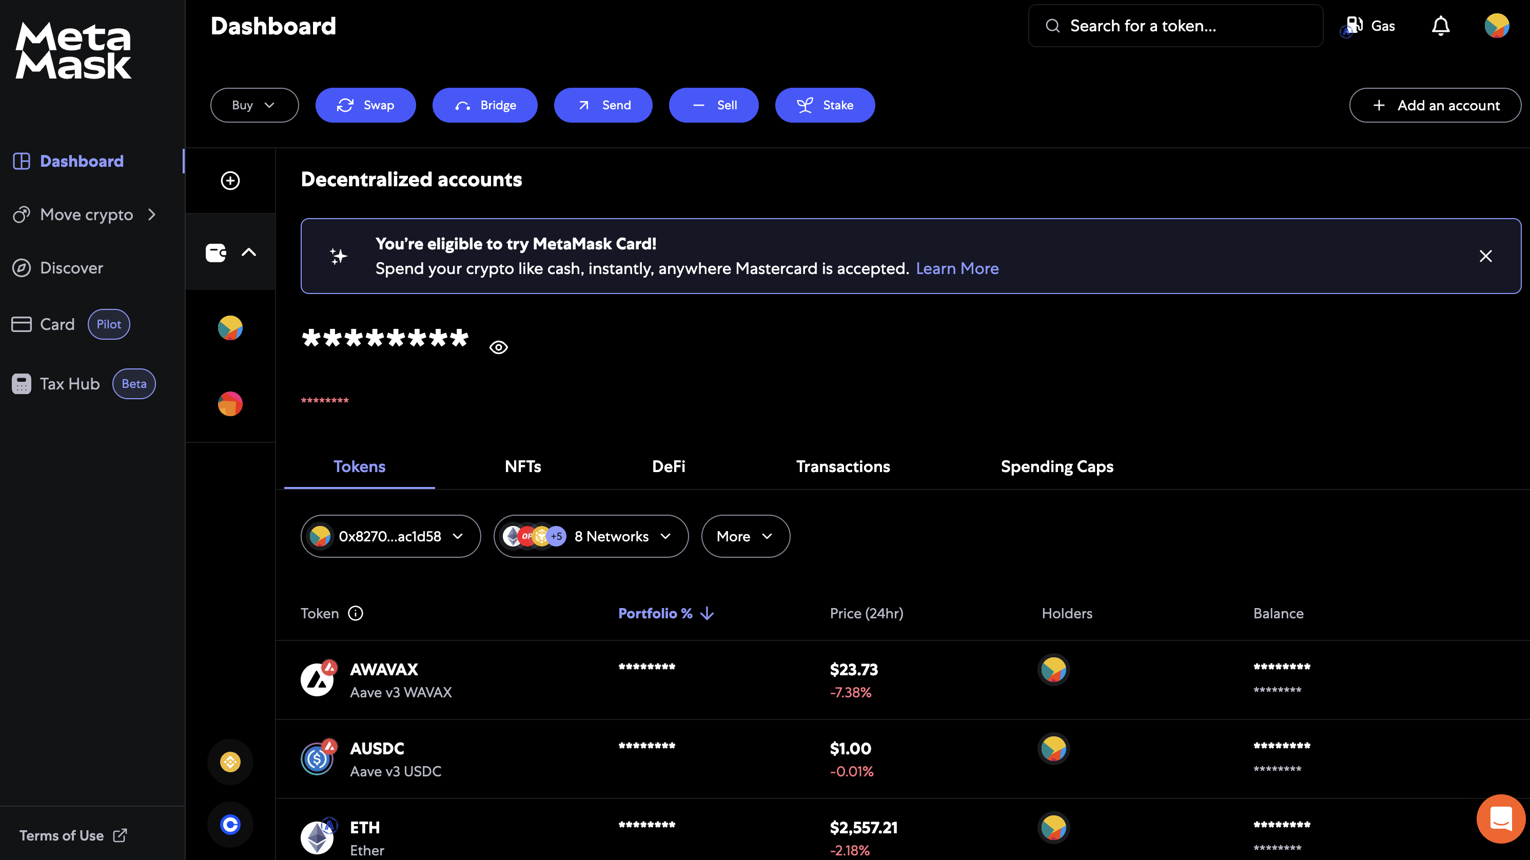Go to Dashboard in sidebar

(82, 162)
